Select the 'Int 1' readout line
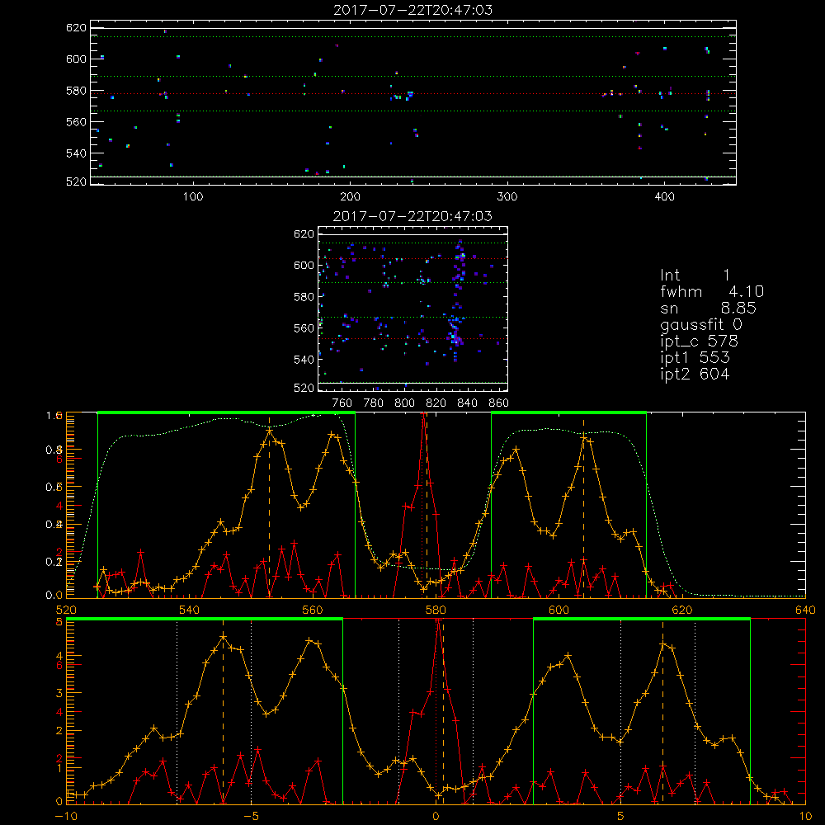 (695, 276)
